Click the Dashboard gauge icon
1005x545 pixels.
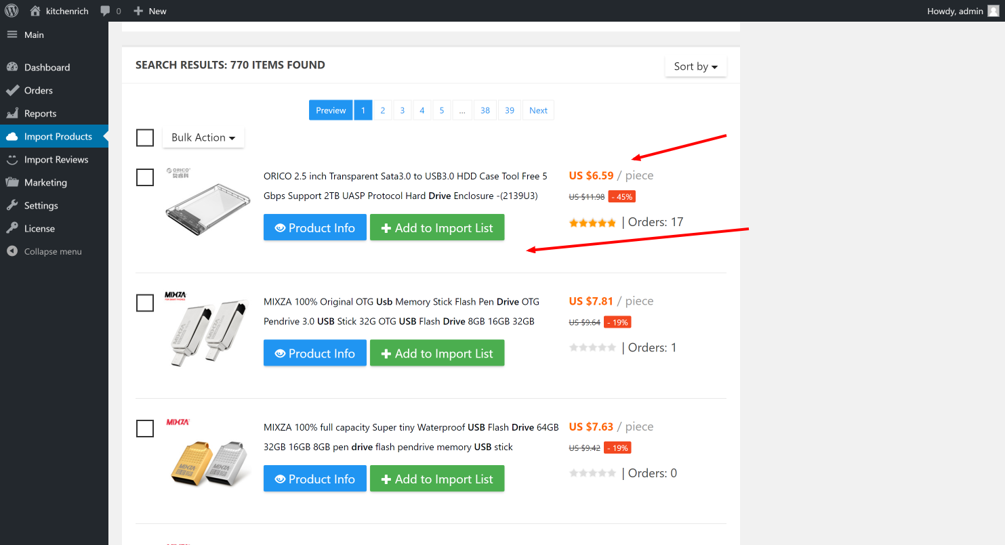click(12, 67)
